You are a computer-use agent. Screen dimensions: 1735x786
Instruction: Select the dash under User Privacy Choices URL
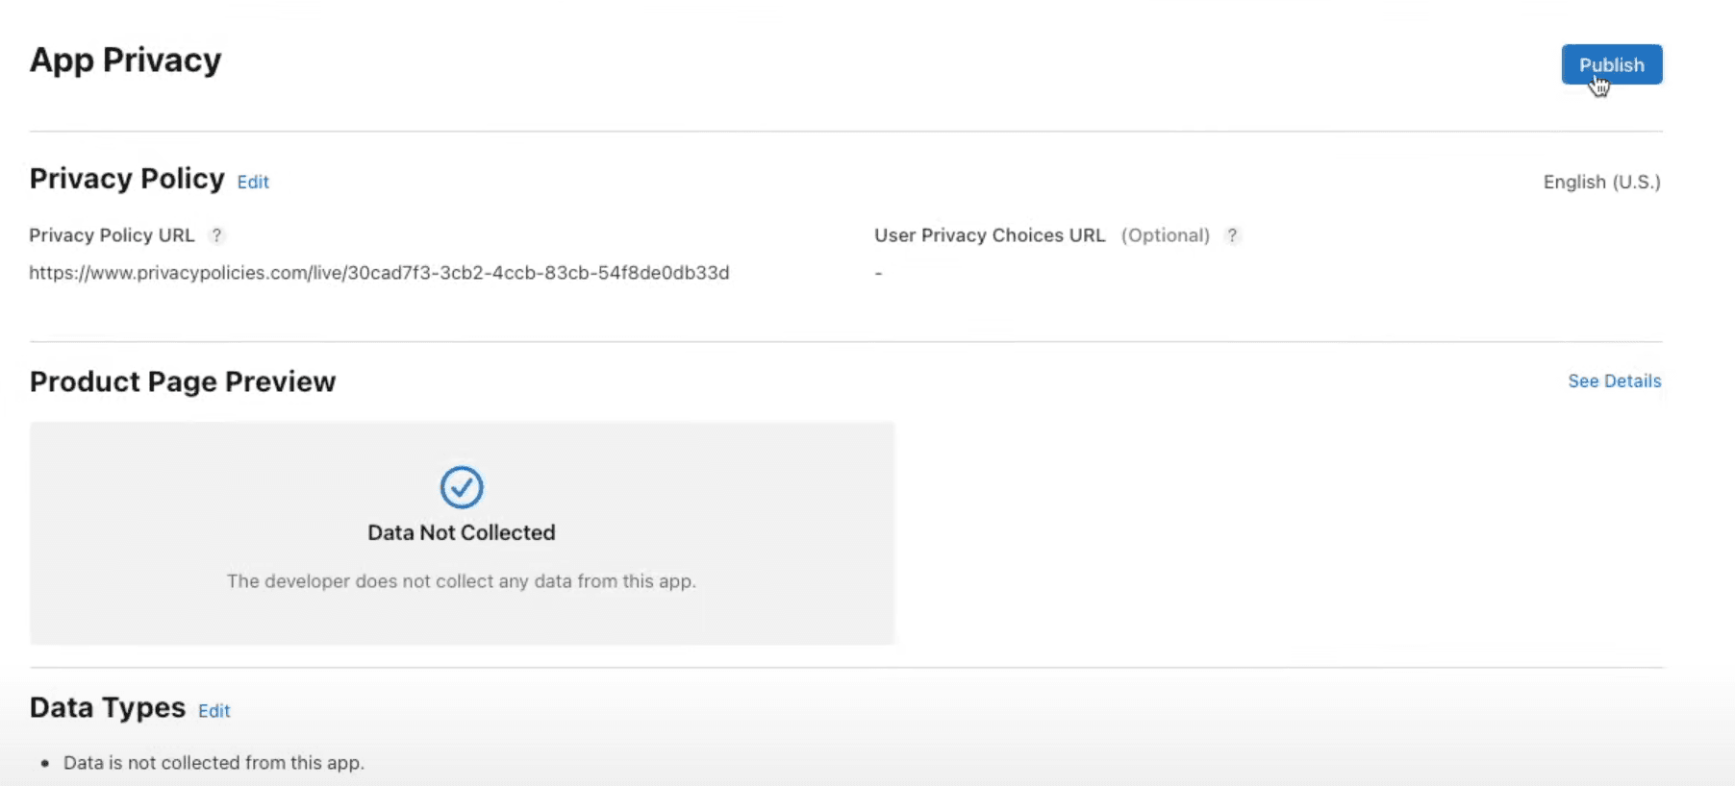(x=877, y=272)
